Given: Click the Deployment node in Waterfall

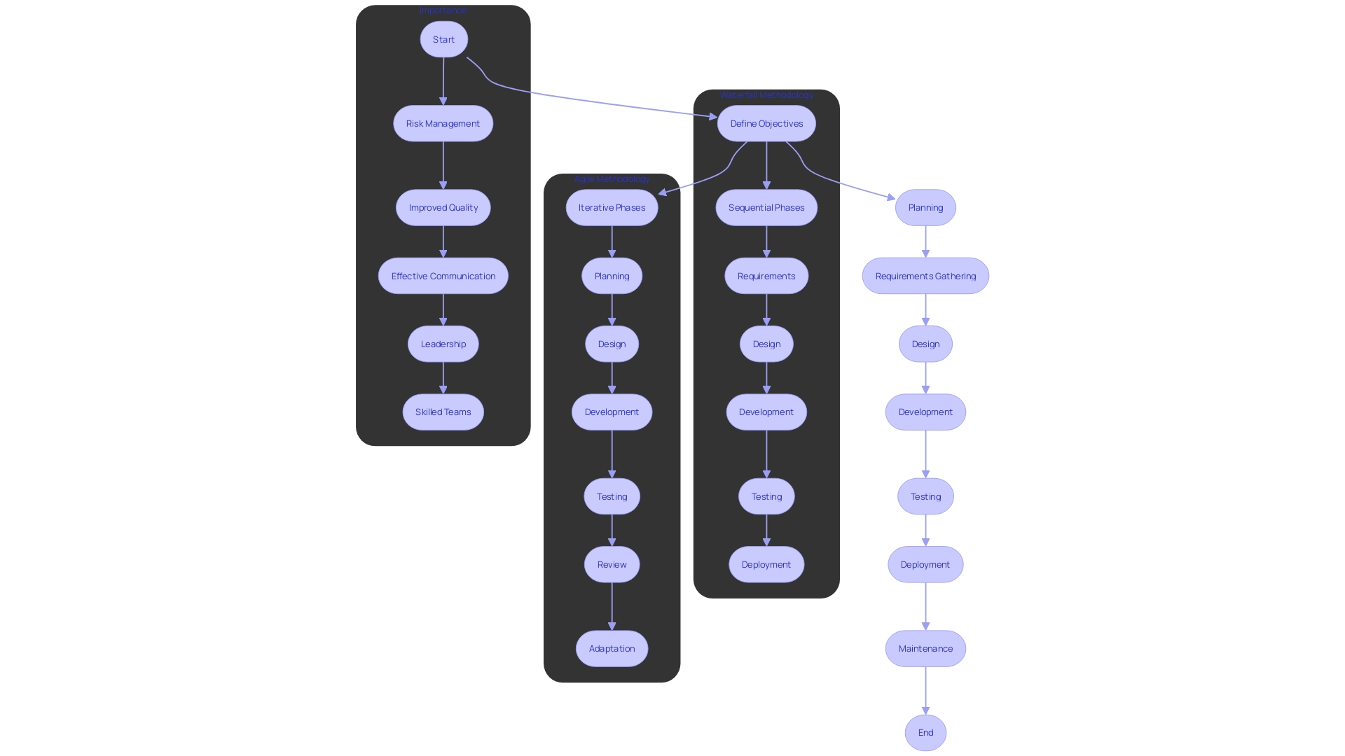Looking at the screenshot, I should point(766,564).
